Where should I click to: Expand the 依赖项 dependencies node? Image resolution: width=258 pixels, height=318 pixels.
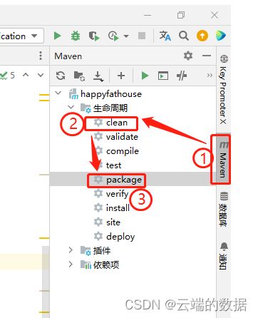[71, 264]
